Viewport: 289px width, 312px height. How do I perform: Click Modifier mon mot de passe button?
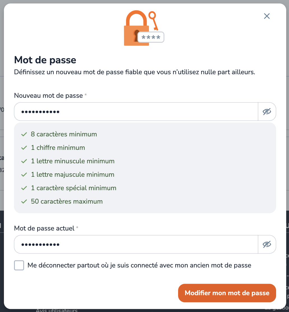tap(227, 293)
